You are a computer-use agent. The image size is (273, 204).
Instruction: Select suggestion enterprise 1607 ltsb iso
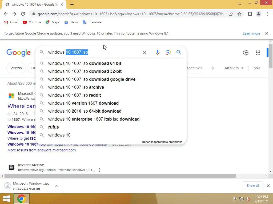pyautogui.click(x=111, y=119)
